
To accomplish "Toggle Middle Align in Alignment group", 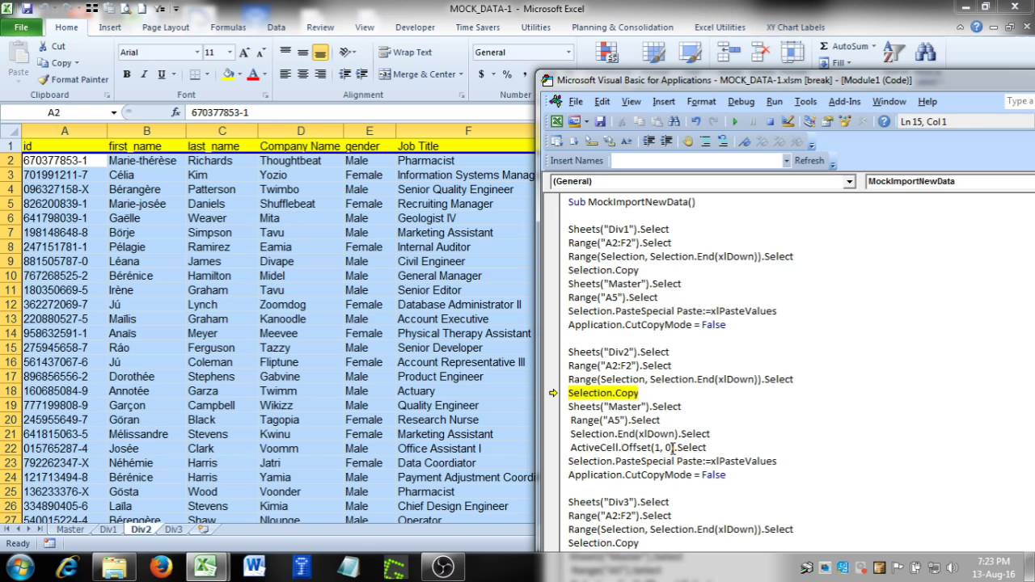I will pyautogui.click(x=302, y=52).
